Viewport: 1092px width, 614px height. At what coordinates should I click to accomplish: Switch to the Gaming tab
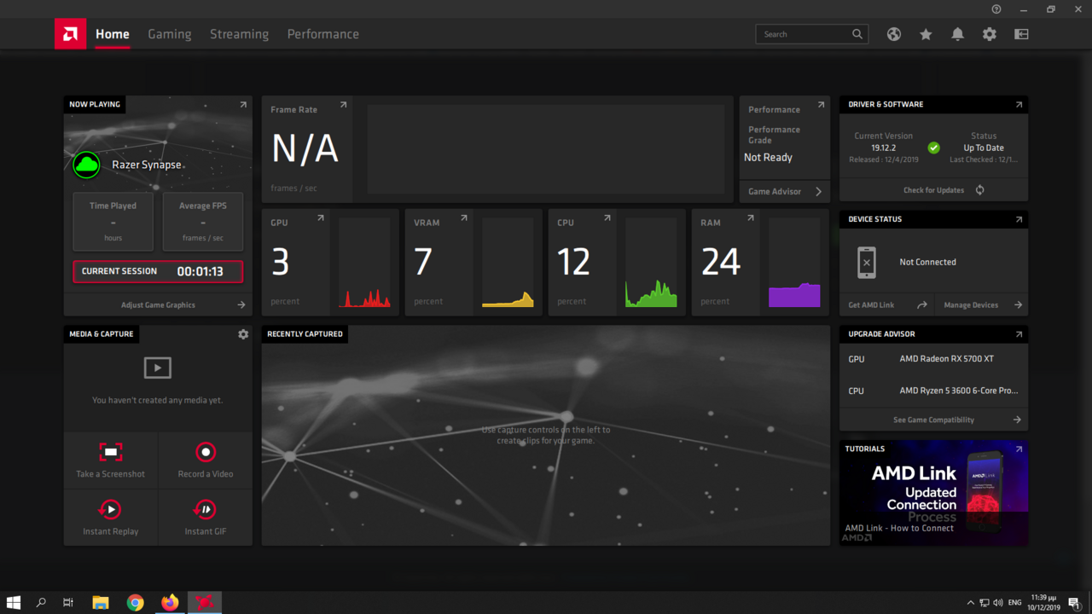pyautogui.click(x=170, y=34)
